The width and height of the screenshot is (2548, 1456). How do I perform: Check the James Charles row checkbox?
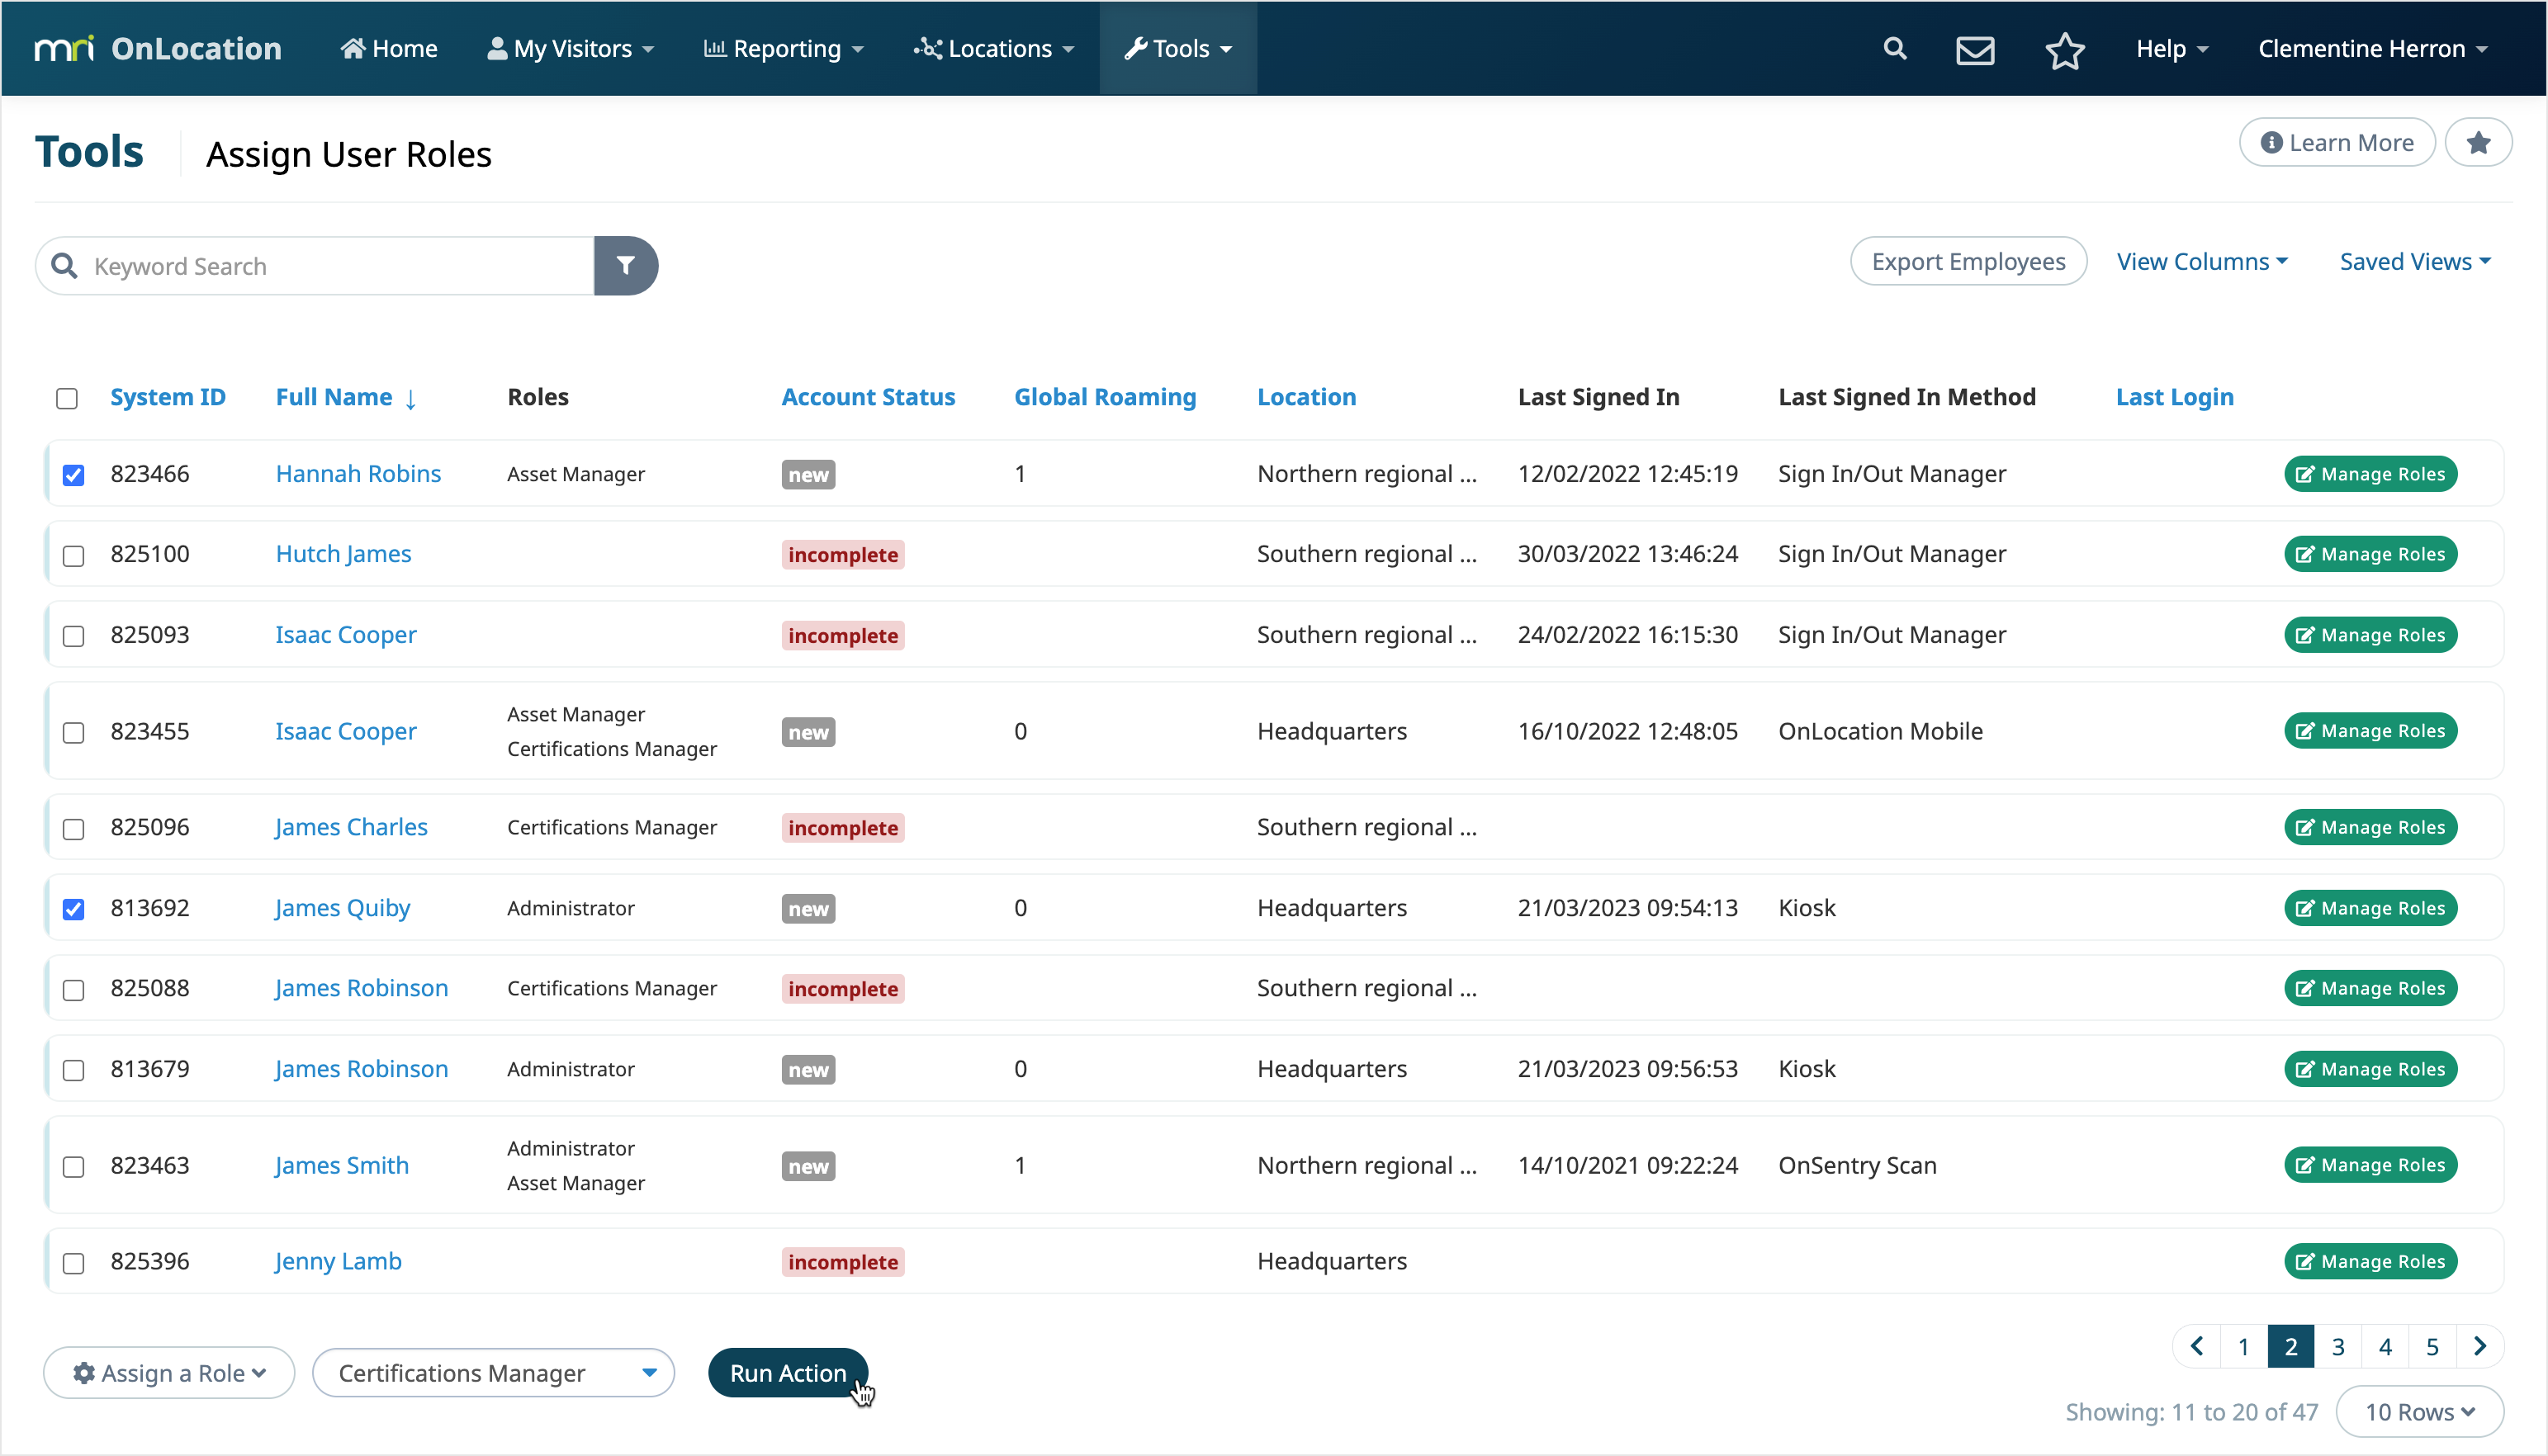point(73,828)
